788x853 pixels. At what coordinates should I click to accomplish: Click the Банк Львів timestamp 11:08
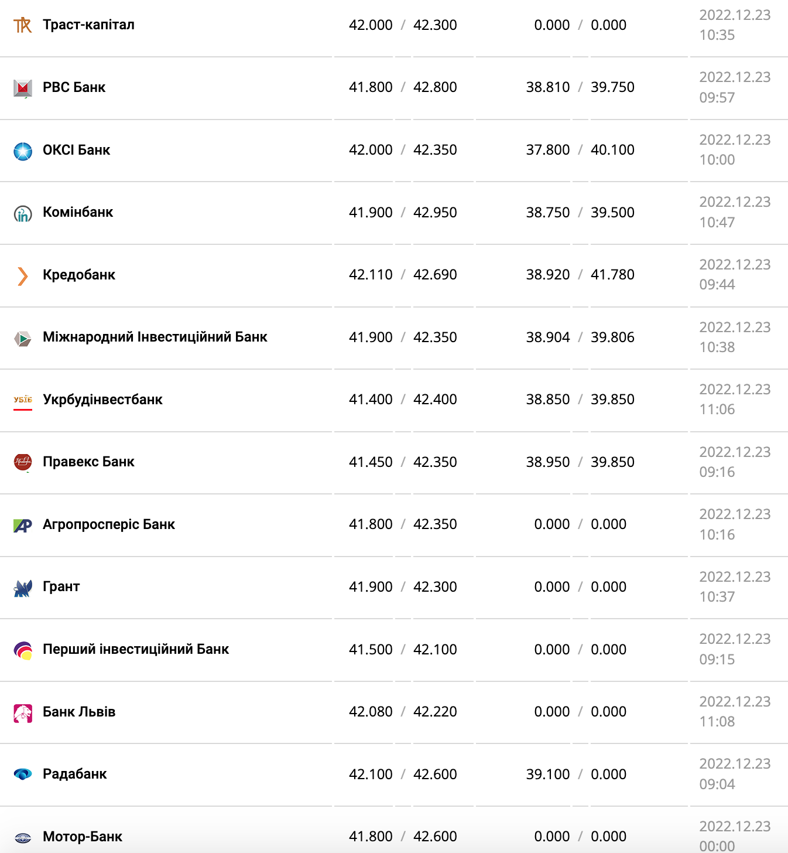click(x=717, y=722)
